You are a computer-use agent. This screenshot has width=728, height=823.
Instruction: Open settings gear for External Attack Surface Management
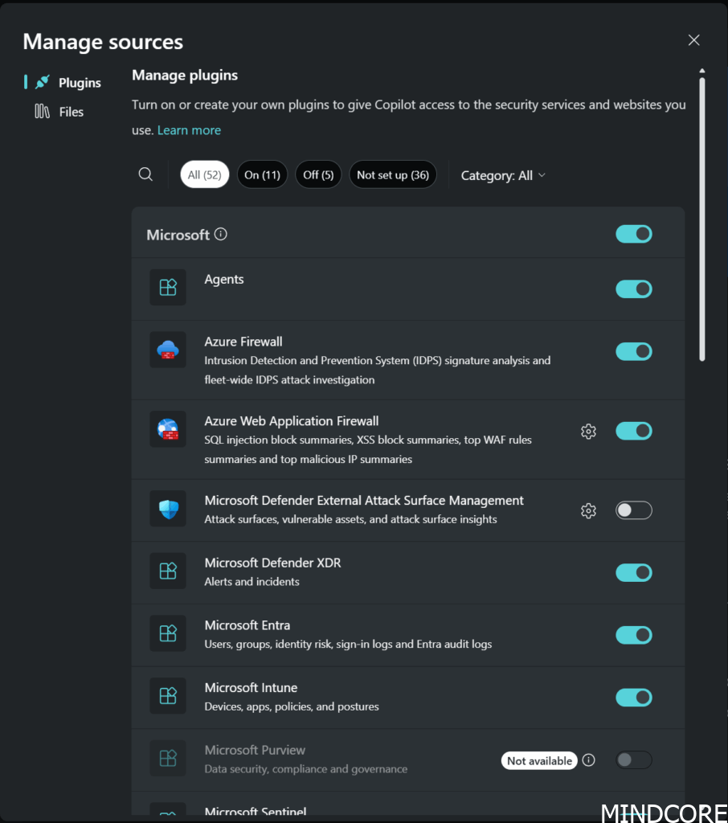point(588,510)
